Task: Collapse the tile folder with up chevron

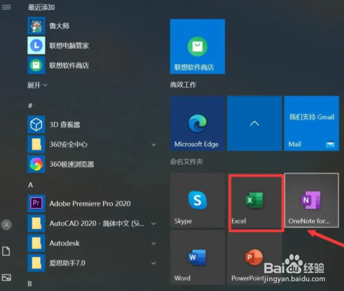Action: [x=254, y=123]
